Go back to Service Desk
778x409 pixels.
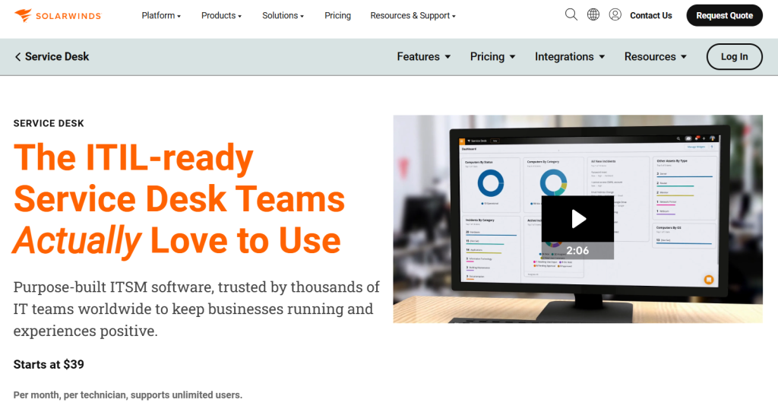(x=52, y=56)
